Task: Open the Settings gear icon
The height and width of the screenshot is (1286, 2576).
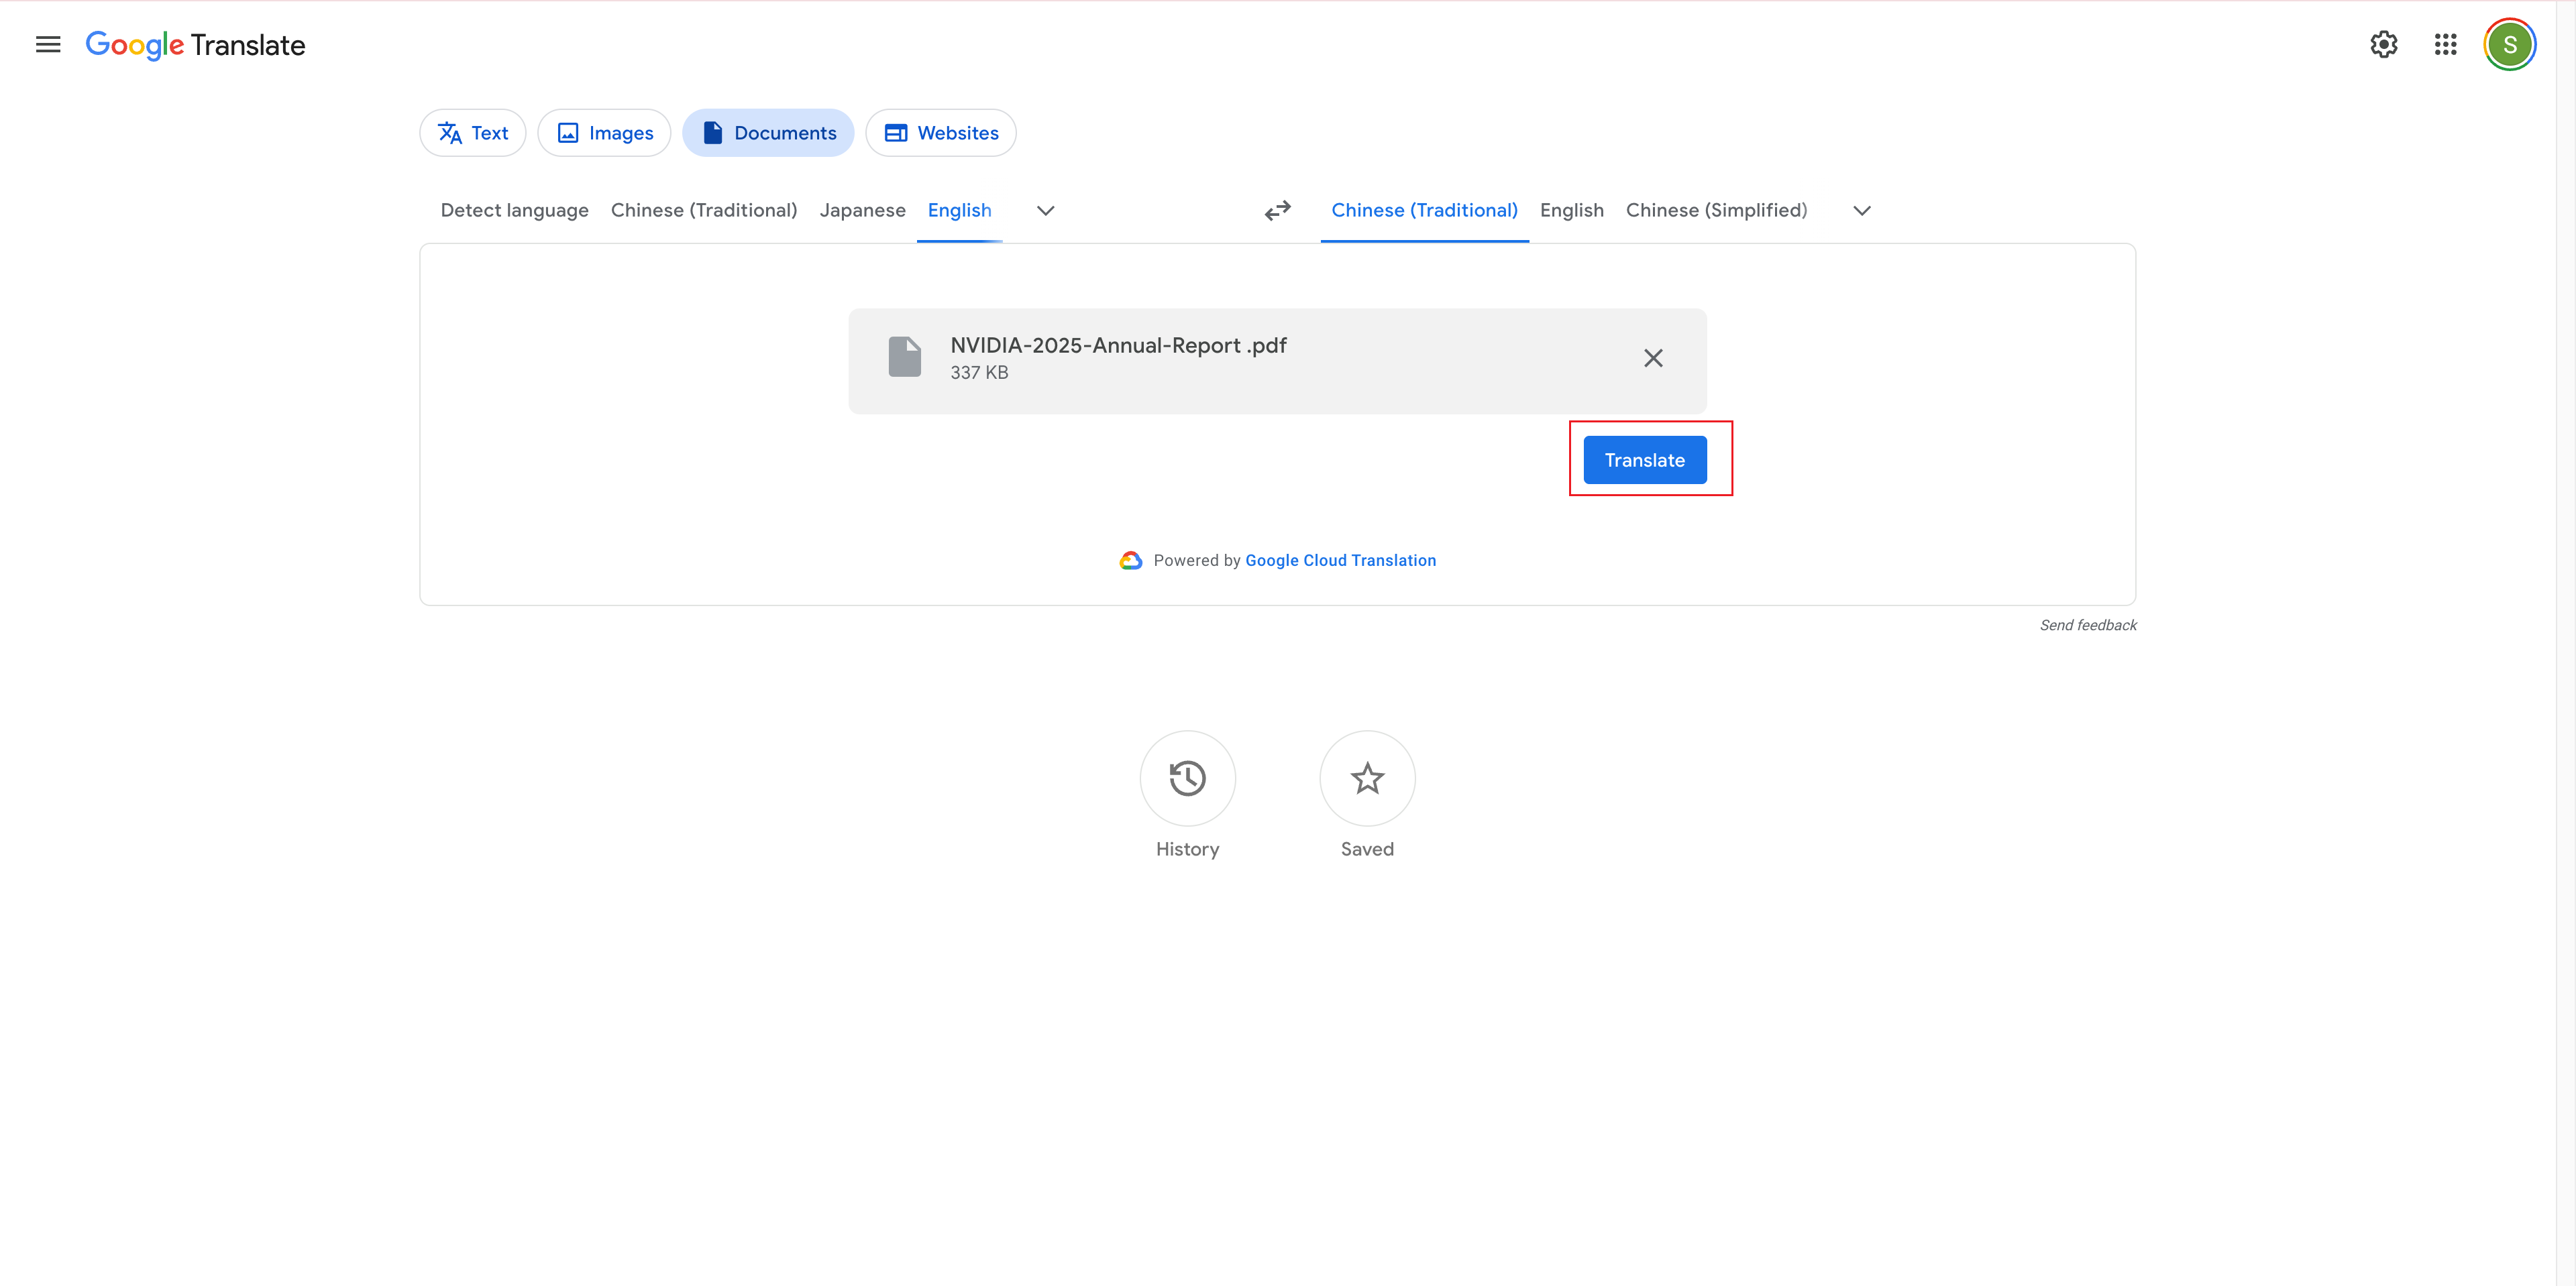Action: pos(2383,45)
